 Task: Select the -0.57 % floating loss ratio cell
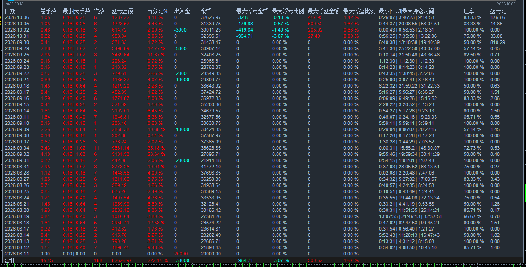point(280,24)
